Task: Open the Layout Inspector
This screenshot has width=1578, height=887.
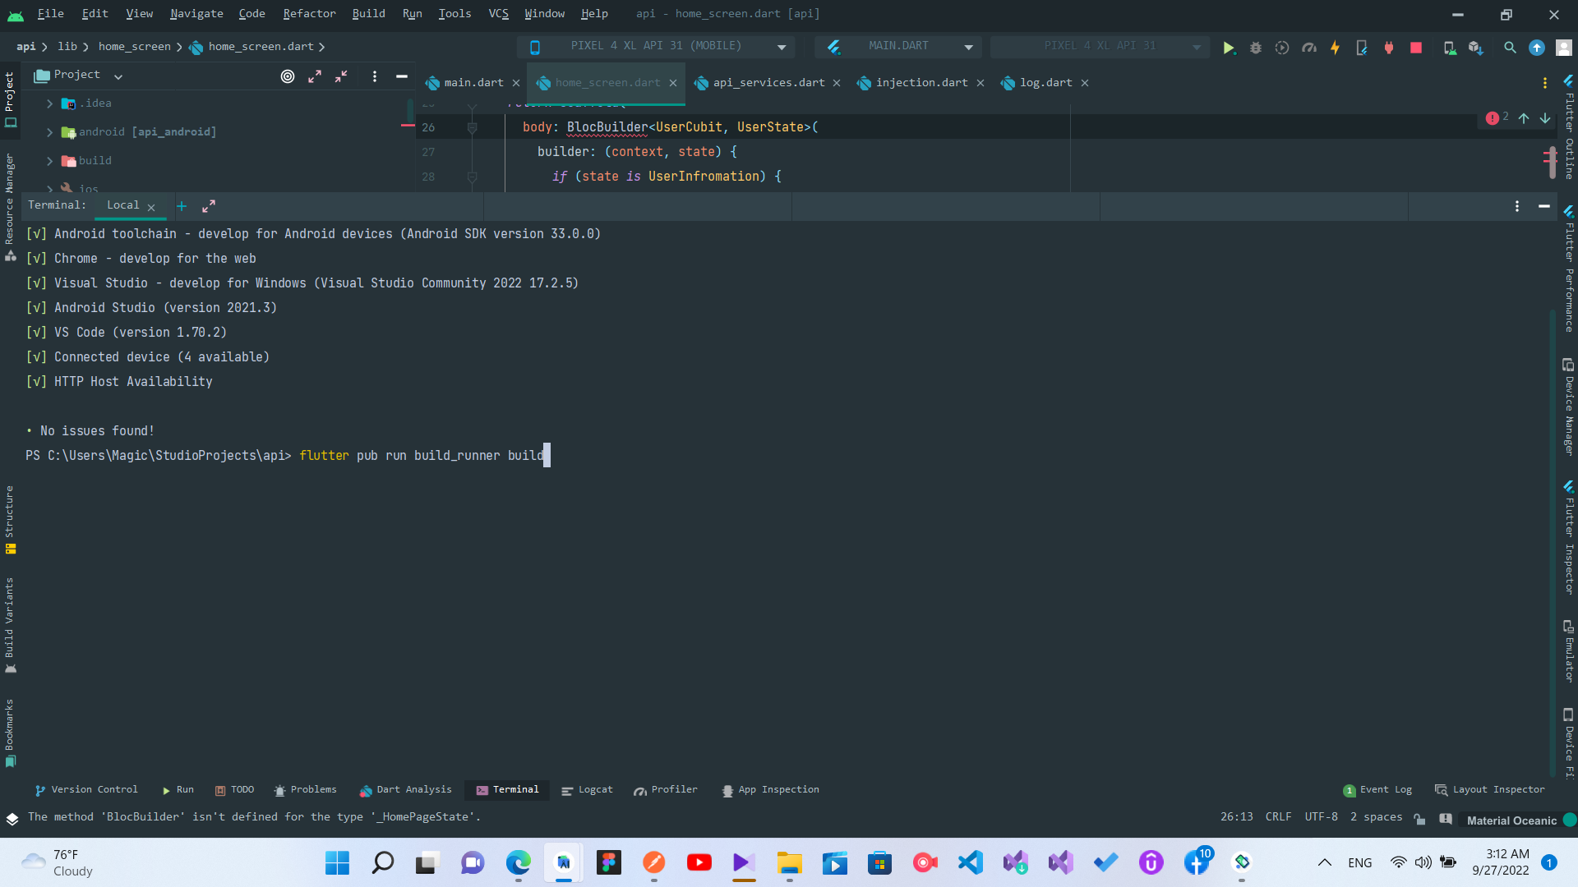Action: (x=1490, y=790)
